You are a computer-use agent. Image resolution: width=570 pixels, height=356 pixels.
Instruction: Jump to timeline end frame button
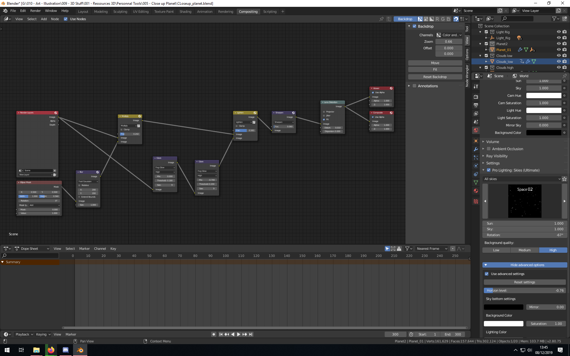tap(251, 334)
